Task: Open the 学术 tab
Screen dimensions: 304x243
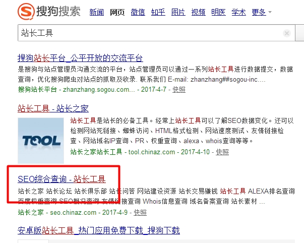Action: coord(238,12)
